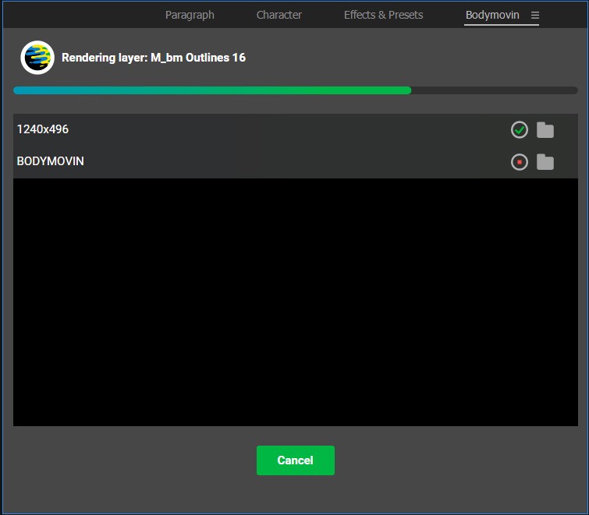Click the gray panel area beneath Cancel
Image resolution: width=589 pixels, height=515 pixels.
click(295, 495)
